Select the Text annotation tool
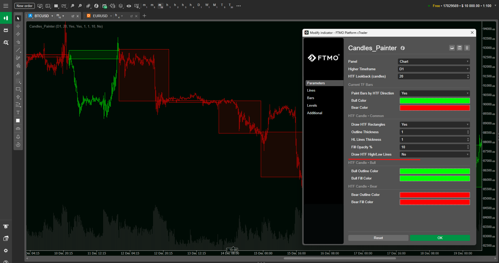The width and height of the screenshot is (499, 263). [x=18, y=113]
